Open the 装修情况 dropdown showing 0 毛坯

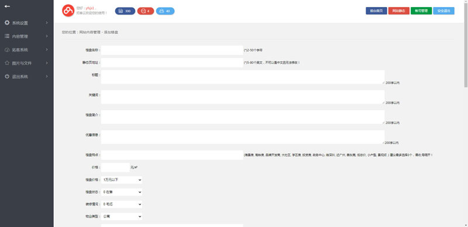(x=122, y=204)
